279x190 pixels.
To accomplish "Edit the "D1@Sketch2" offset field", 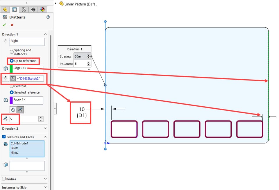I will pos(30,78).
